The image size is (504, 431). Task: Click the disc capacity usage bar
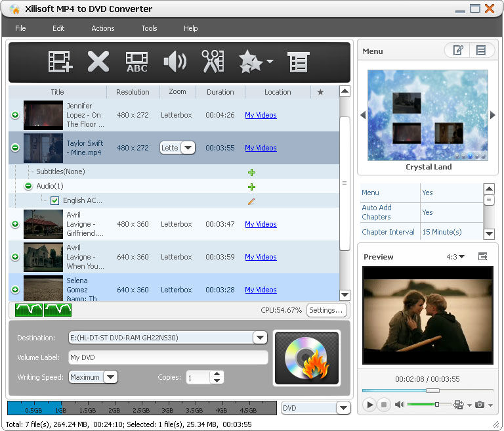142,408
